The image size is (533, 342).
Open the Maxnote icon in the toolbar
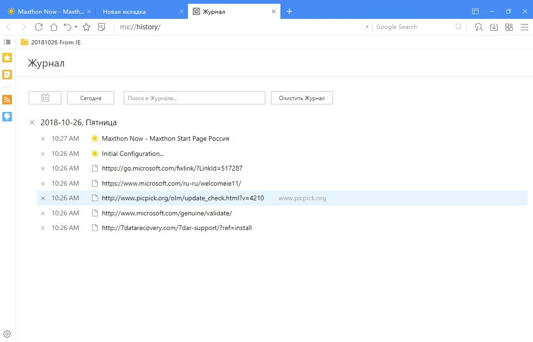pos(102,27)
